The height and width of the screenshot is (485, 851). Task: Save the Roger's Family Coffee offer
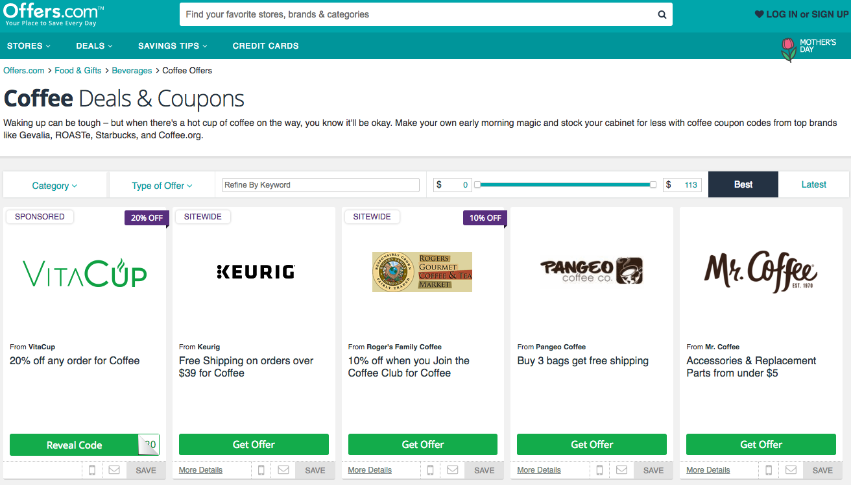click(485, 471)
